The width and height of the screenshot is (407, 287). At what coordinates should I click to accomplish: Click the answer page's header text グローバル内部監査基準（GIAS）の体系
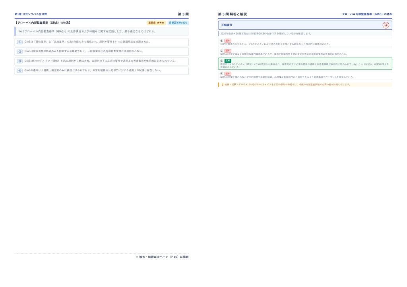367,14
